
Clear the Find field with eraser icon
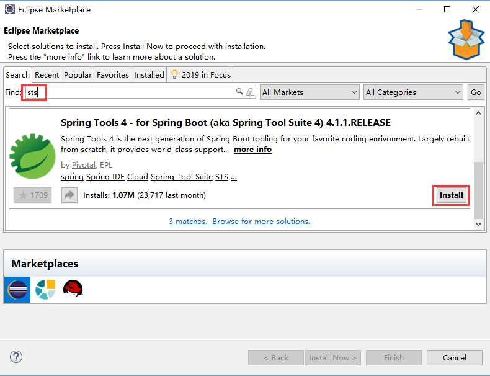coord(250,92)
